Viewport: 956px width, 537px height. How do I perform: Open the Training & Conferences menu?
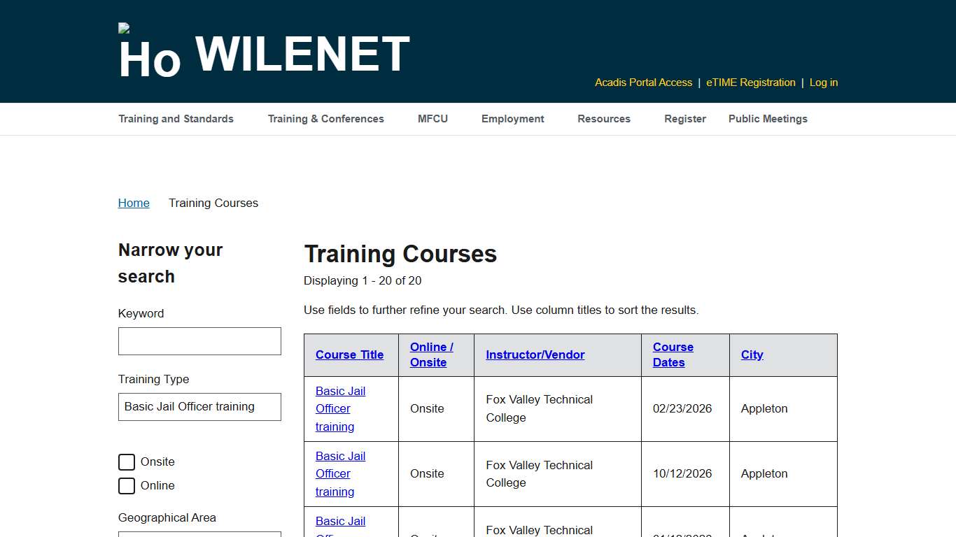(x=325, y=119)
